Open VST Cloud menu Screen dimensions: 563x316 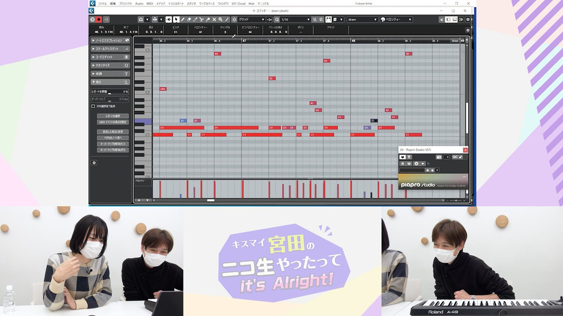pyautogui.click(x=239, y=4)
